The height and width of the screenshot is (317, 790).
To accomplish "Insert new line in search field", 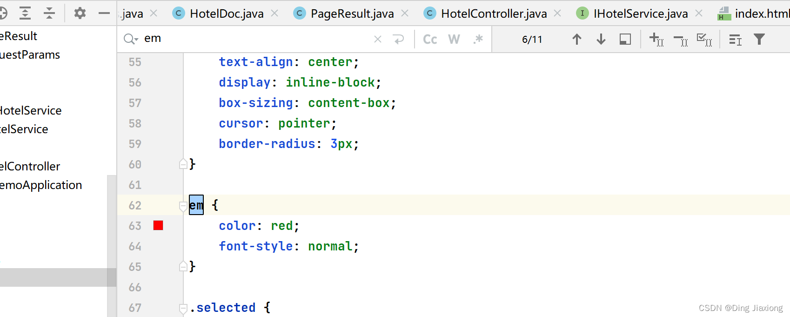I will point(399,39).
